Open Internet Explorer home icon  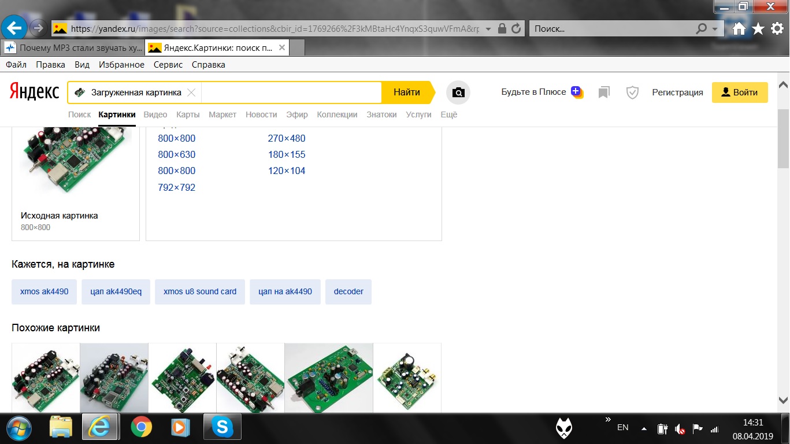tap(739, 28)
